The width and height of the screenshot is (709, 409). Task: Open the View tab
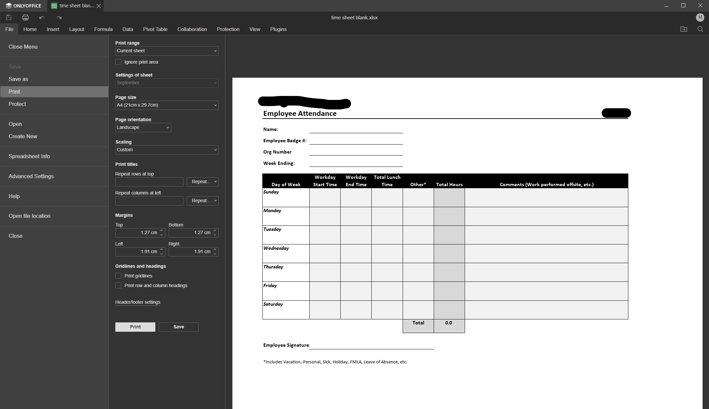255,29
